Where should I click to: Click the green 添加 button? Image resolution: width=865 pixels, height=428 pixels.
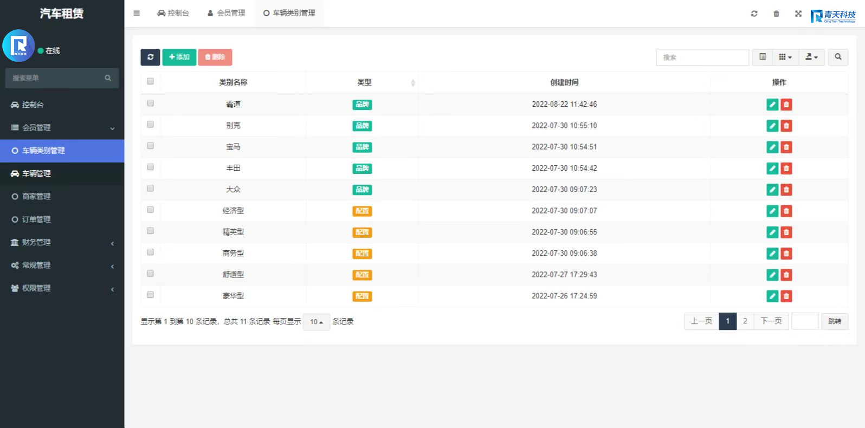(179, 57)
